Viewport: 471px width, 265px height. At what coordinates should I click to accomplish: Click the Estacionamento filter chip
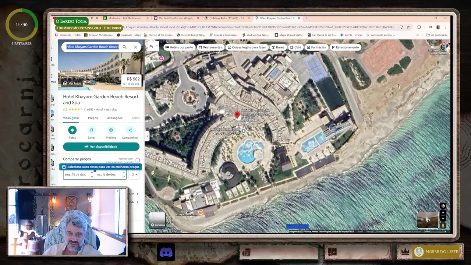click(x=345, y=47)
